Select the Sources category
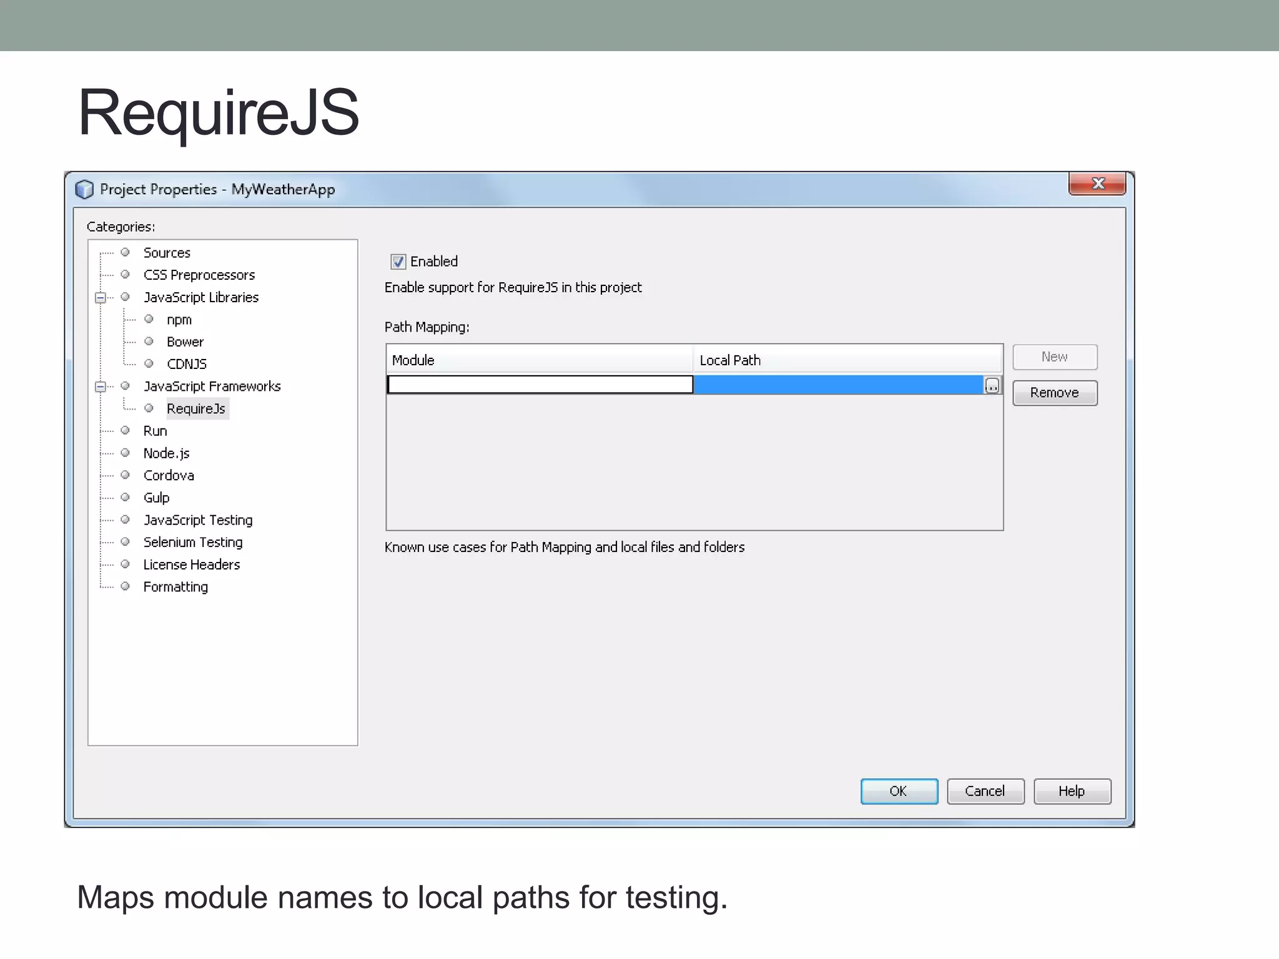Image resolution: width=1279 pixels, height=959 pixels. (x=167, y=253)
